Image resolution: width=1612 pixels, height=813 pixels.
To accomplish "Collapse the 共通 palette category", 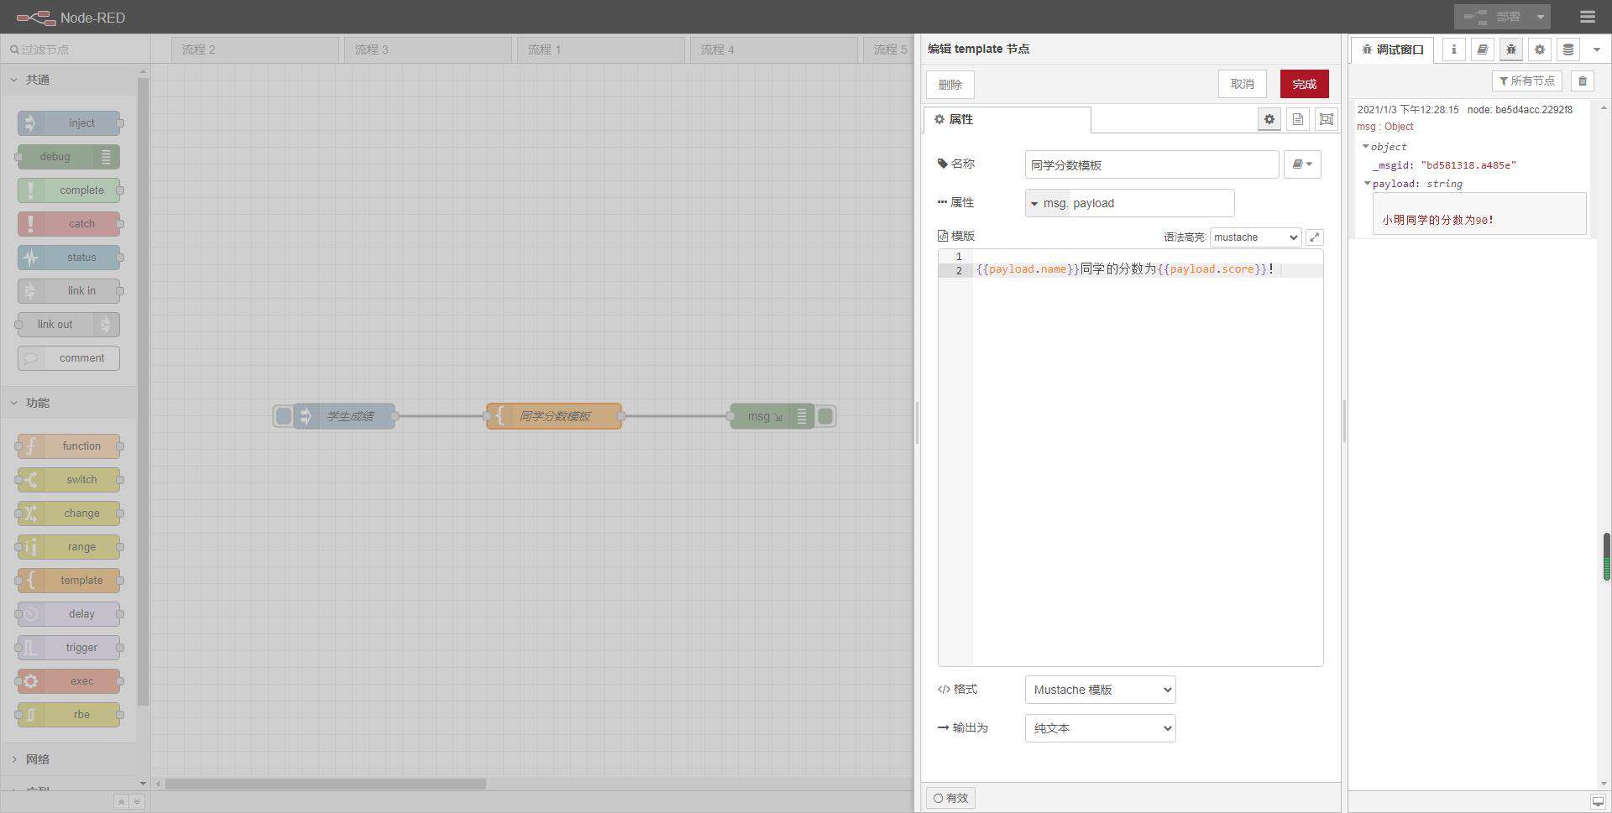I will pyautogui.click(x=68, y=80).
